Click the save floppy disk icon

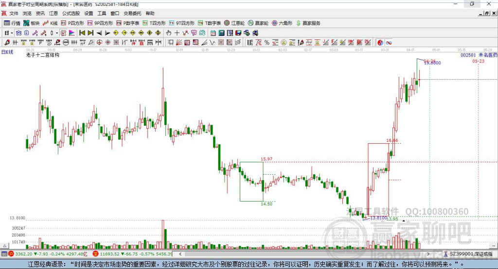[238, 33]
